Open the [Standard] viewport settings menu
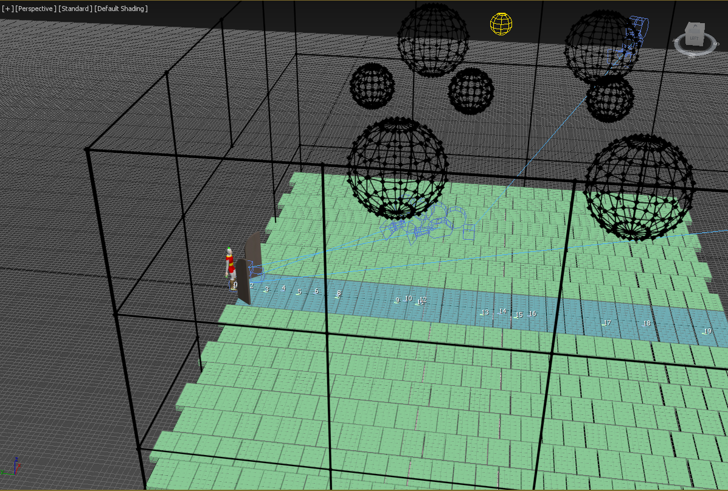The height and width of the screenshot is (491, 728). click(75, 9)
